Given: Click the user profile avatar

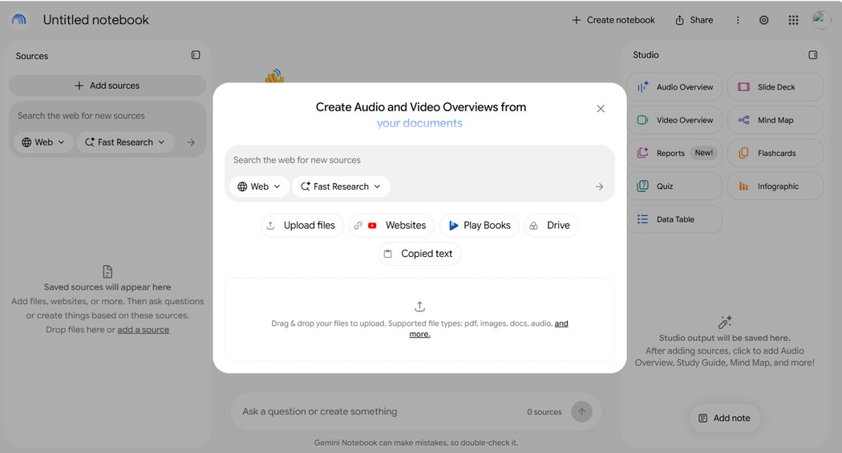Looking at the screenshot, I should pyautogui.click(x=821, y=20).
